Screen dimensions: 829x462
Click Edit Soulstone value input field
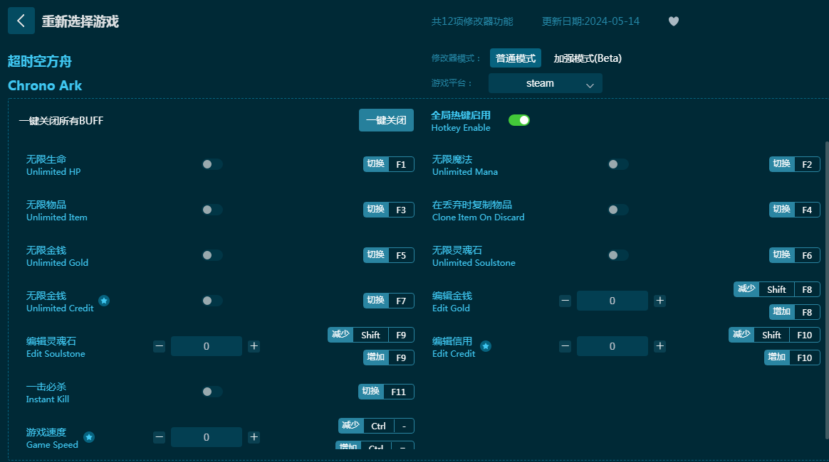(207, 346)
